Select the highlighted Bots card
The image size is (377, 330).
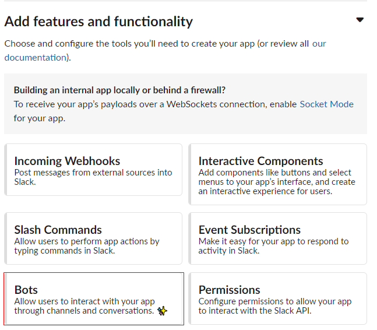(94, 299)
